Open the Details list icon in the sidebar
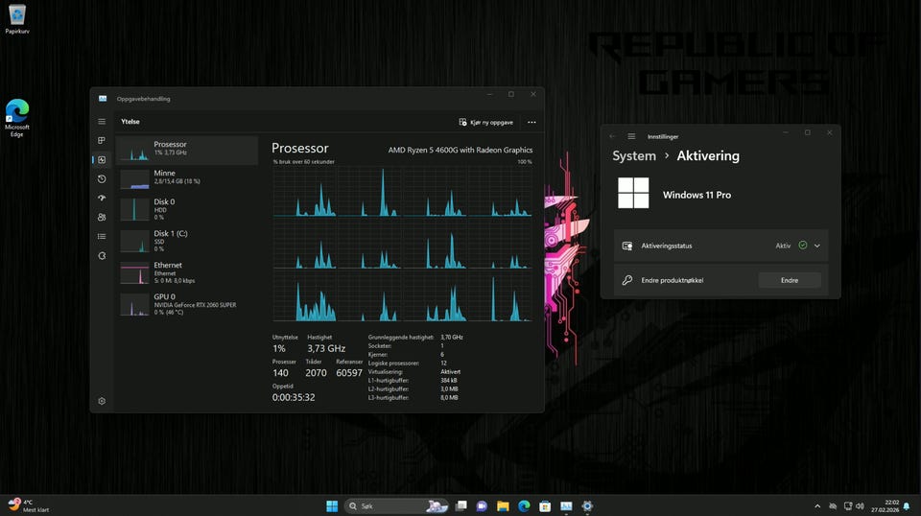 coord(102,237)
